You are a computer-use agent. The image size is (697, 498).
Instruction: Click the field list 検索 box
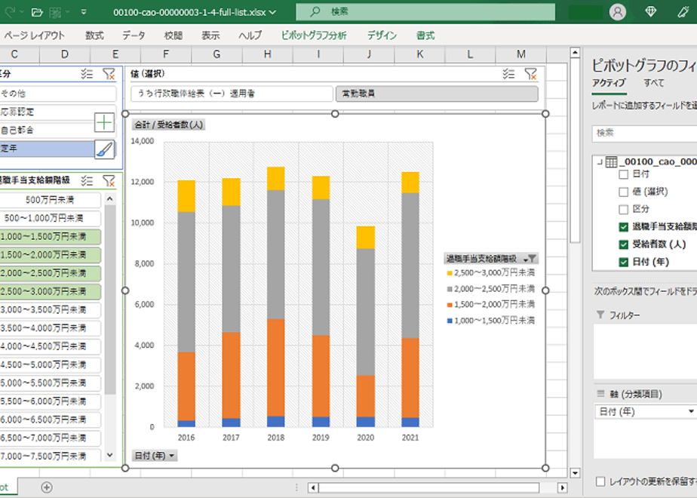tap(644, 133)
